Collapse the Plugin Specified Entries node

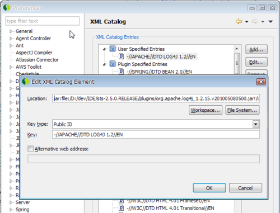(104, 64)
